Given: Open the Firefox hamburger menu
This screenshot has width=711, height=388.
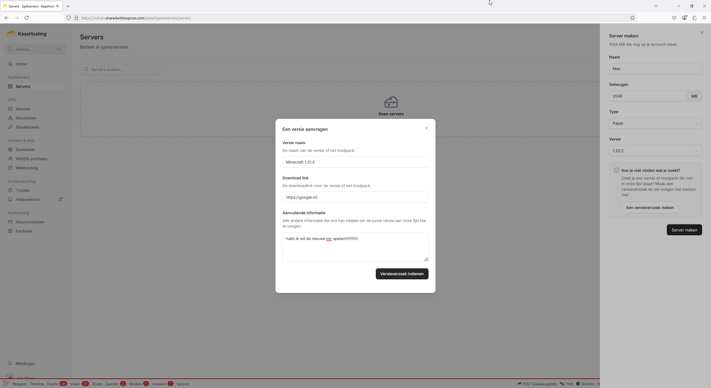Looking at the screenshot, I should pyautogui.click(x=704, y=18).
